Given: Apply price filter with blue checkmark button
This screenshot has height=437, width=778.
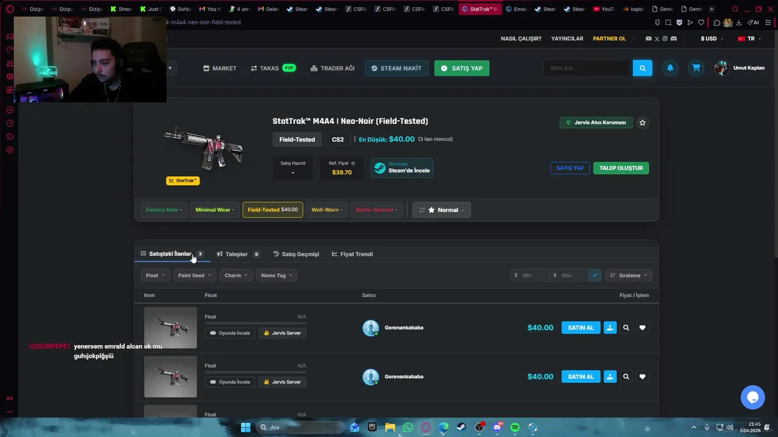Looking at the screenshot, I should point(595,276).
